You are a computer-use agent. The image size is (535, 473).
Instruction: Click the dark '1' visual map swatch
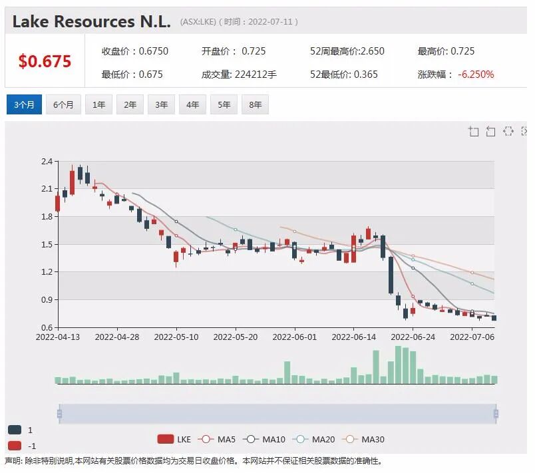click(15, 430)
